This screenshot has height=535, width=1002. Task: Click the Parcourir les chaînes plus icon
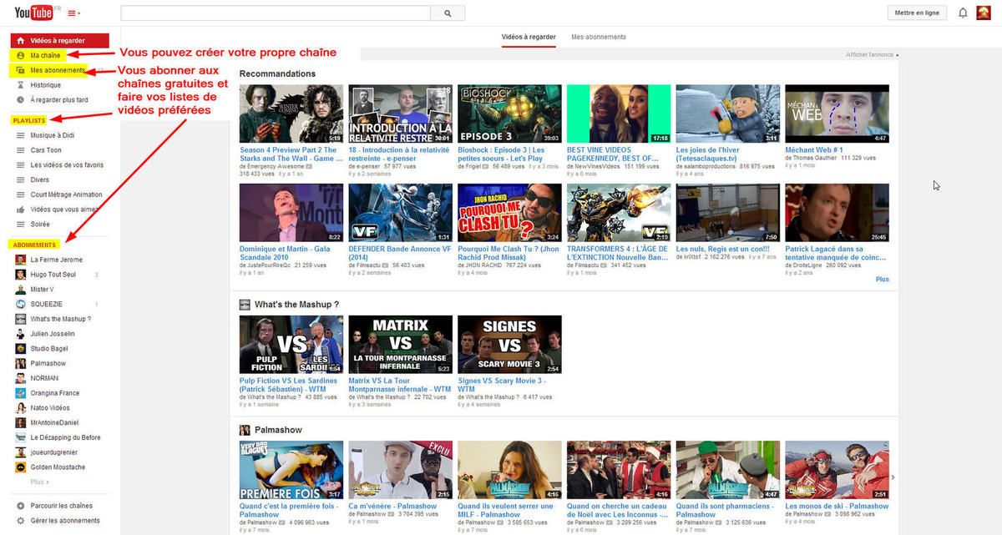pyautogui.click(x=21, y=506)
